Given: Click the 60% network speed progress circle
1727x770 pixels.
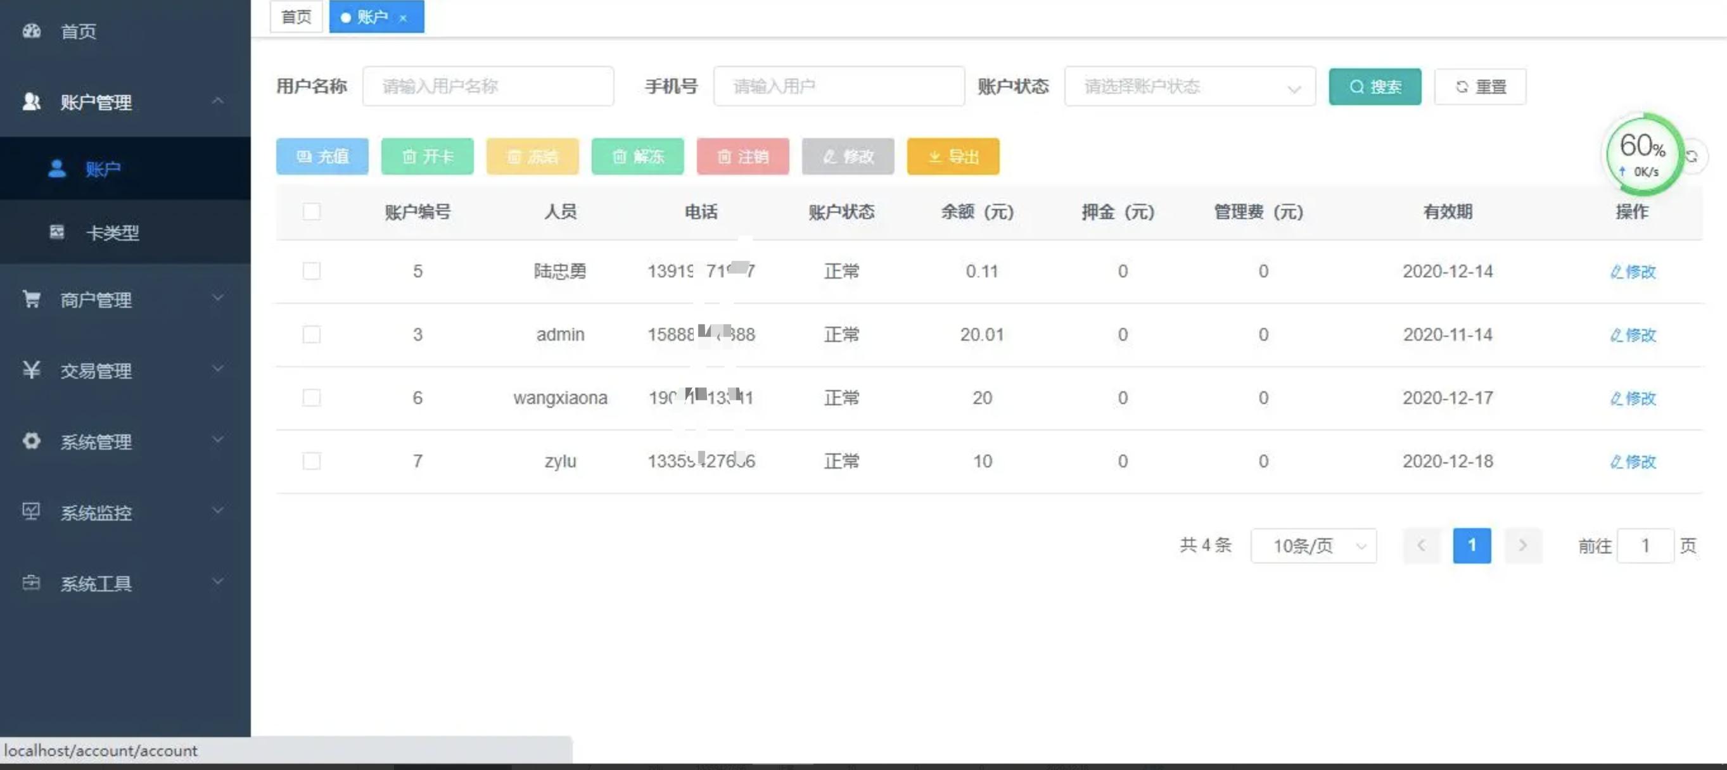Looking at the screenshot, I should (x=1643, y=154).
